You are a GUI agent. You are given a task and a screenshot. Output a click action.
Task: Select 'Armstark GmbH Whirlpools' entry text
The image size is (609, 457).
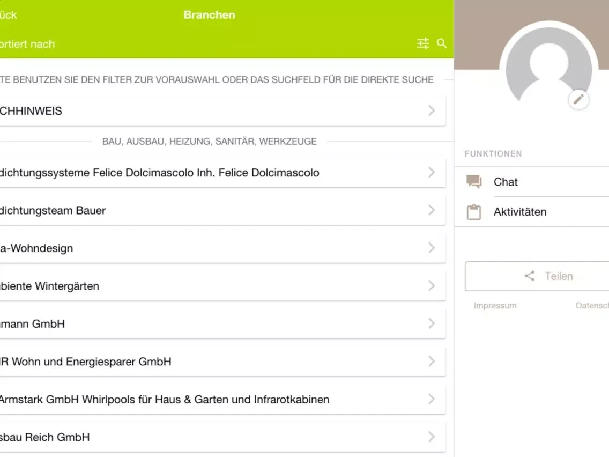click(164, 399)
